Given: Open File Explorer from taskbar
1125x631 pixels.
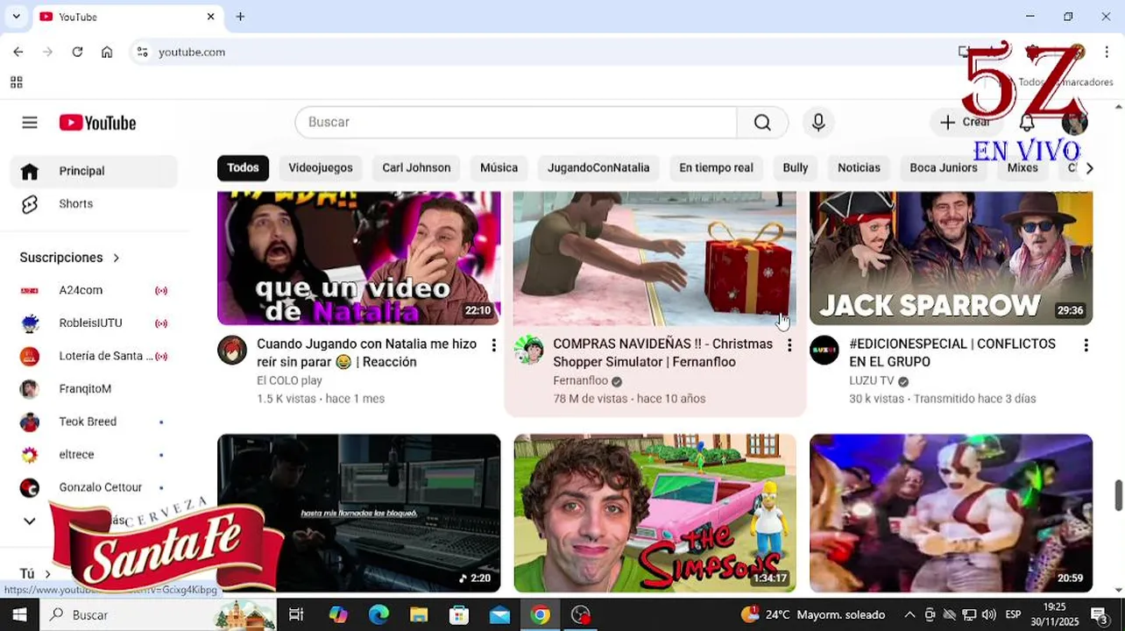Looking at the screenshot, I should tap(419, 614).
